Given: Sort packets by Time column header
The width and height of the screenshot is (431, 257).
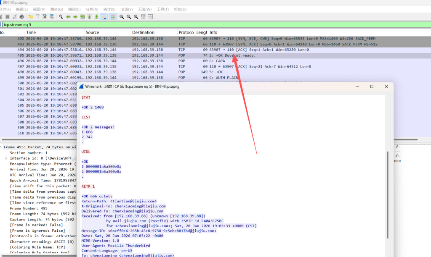Looking at the screenshot, I should [x=54, y=32].
